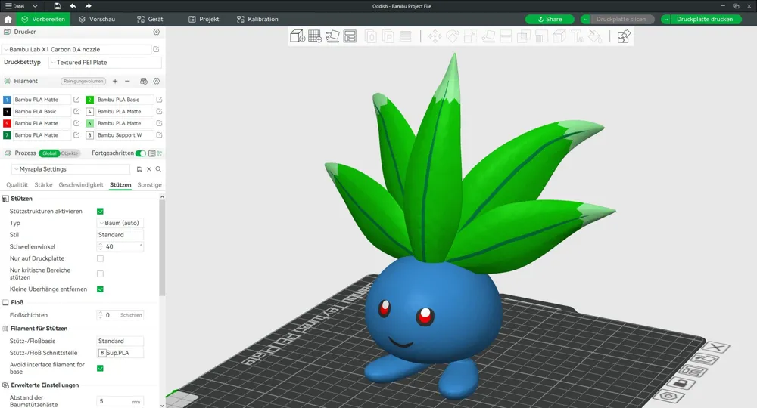Add a filament with the plus button
The width and height of the screenshot is (757, 408).
point(115,81)
